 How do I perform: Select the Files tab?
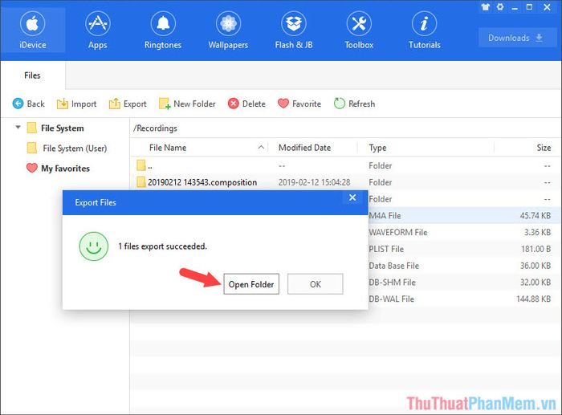tap(32, 75)
